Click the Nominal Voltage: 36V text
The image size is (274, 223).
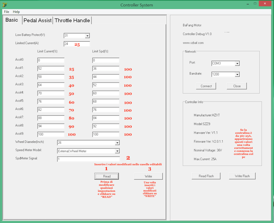[208, 150]
